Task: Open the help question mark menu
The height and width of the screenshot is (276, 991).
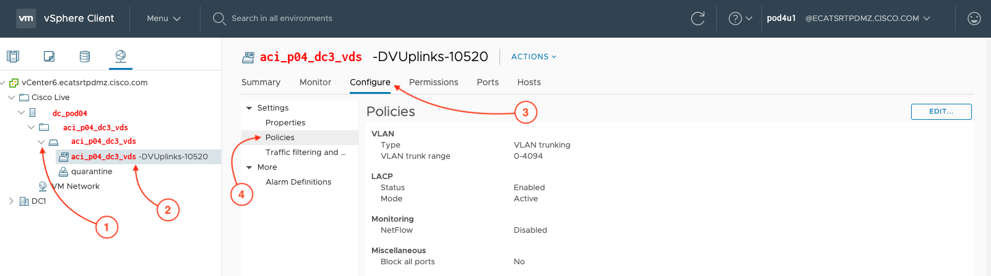Action: point(740,19)
